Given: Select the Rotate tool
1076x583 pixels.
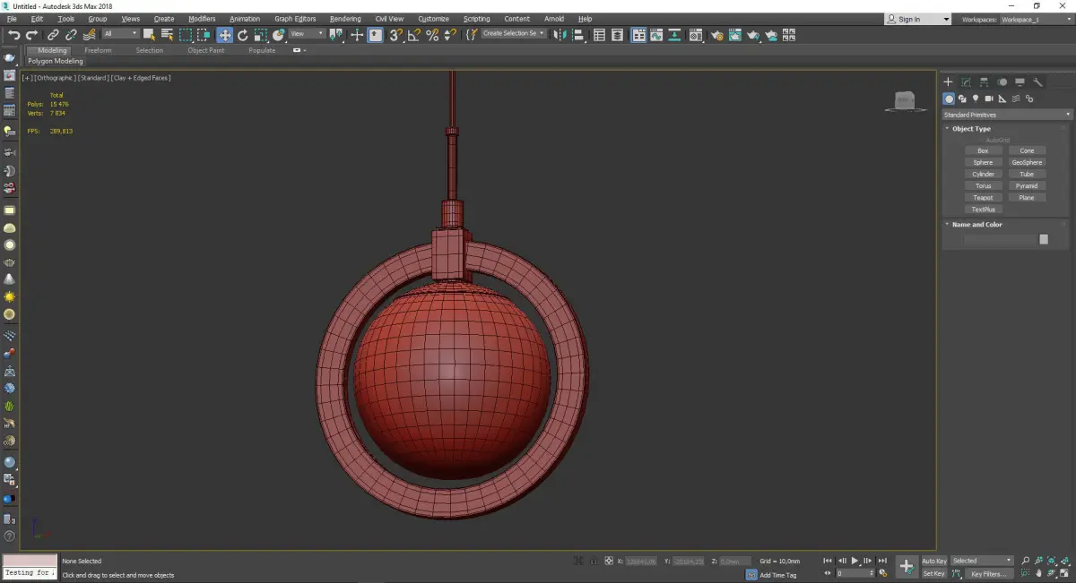Looking at the screenshot, I should (x=242, y=35).
